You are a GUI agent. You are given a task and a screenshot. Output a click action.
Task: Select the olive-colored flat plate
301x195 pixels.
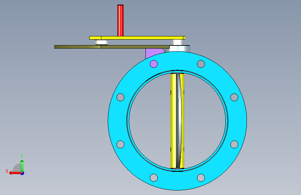point(112,47)
